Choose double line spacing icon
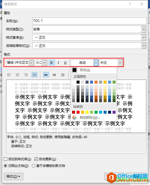This screenshot has height=185, width=150. [63, 75]
